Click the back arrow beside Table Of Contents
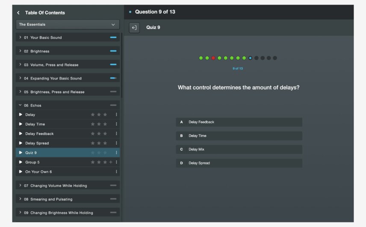The height and width of the screenshot is (227, 366). click(x=18, y=13)
